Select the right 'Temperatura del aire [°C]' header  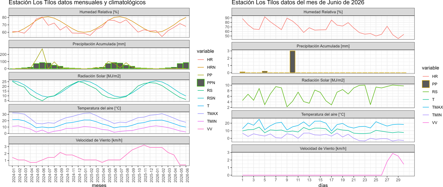pos(323,114)
